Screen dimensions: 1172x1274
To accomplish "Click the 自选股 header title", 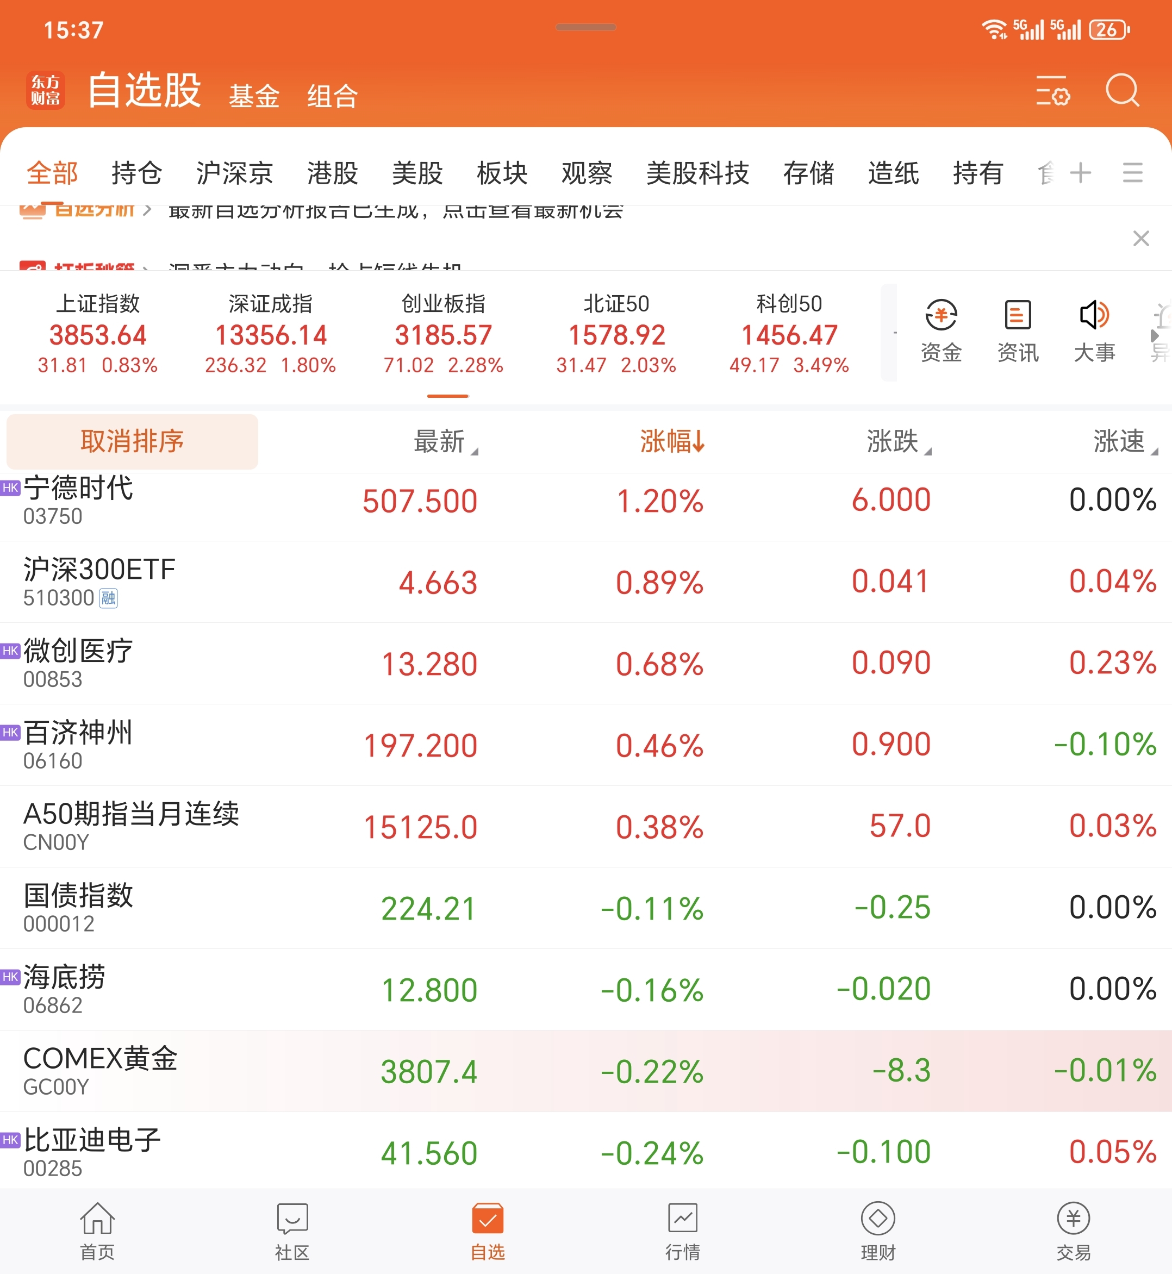I will [145, 90].
